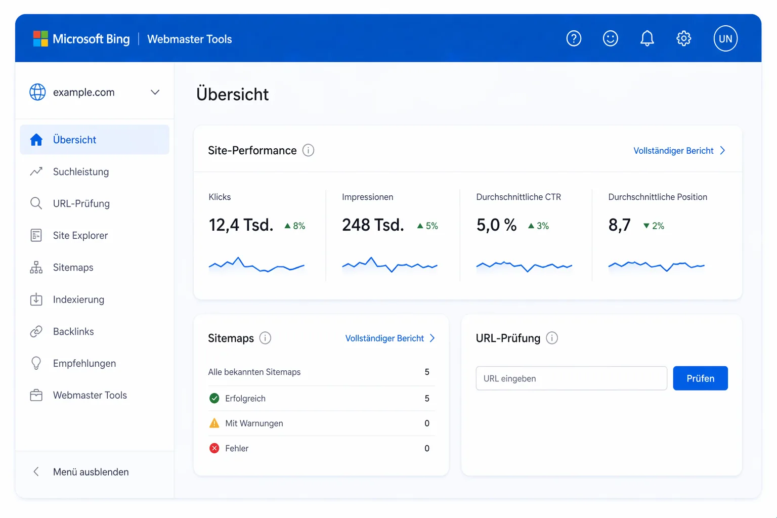Click the Impressionen sparkline chart
The width and height of the screenshot is (777, 518).
[390, 265]
